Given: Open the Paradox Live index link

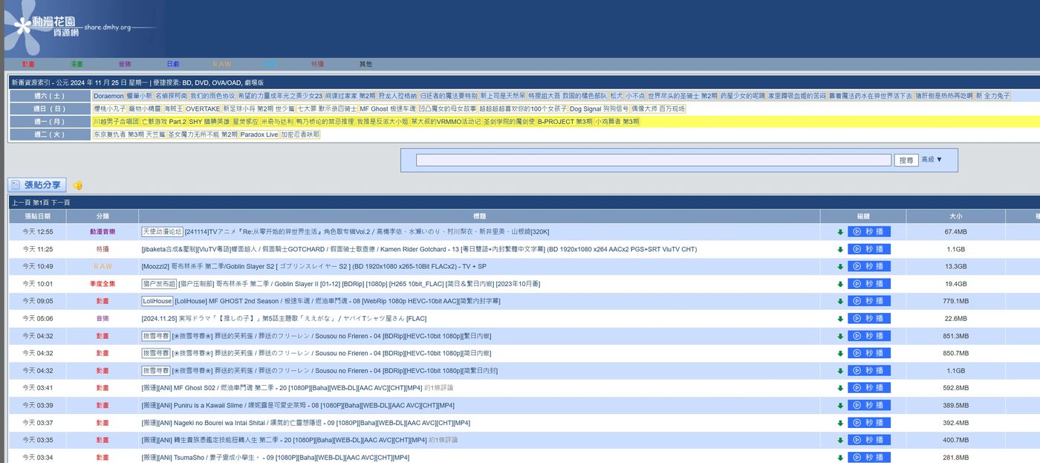Looking at the screenshot, I should tap(259, 135).
